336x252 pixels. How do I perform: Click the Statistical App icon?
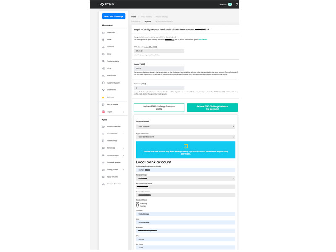103,141
